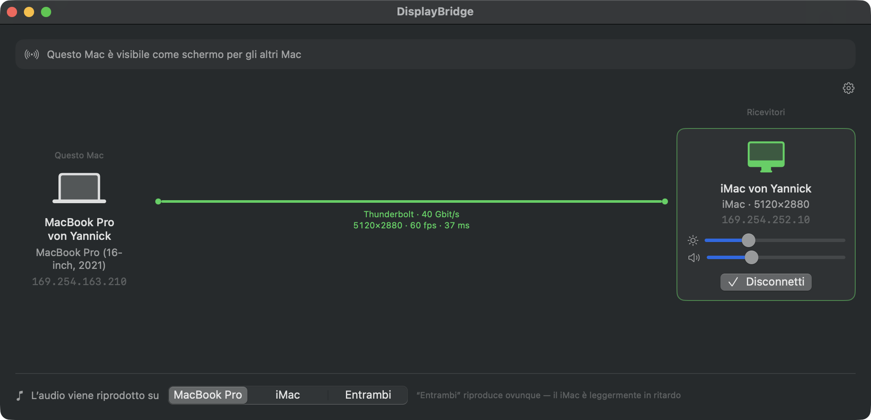Viewport: 871px width, 420px height.
Task: Click the broadcast visibility icon in banner
Action: click(x=32, y=54)
